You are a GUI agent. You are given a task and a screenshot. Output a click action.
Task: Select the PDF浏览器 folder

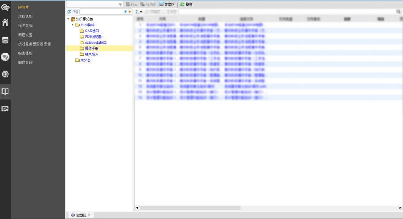[x=93, y=37]
